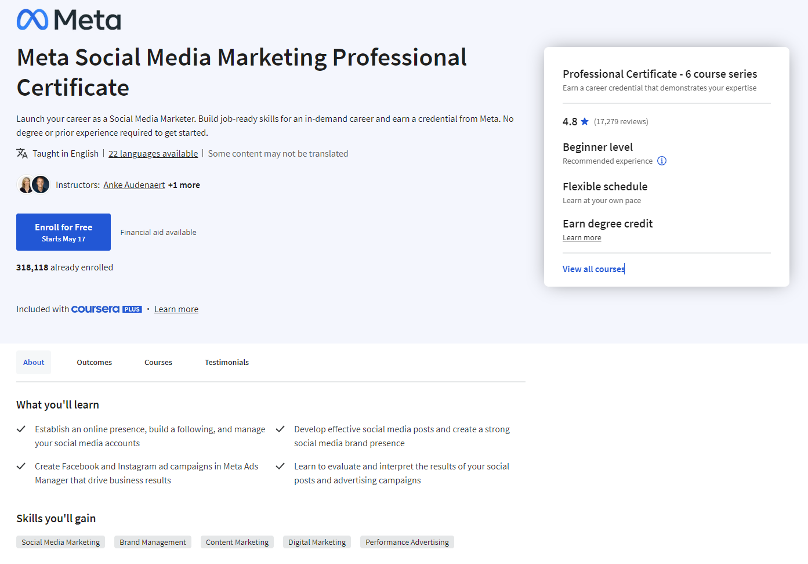Click the Coursera Plus logo

[x=106, y=309]
